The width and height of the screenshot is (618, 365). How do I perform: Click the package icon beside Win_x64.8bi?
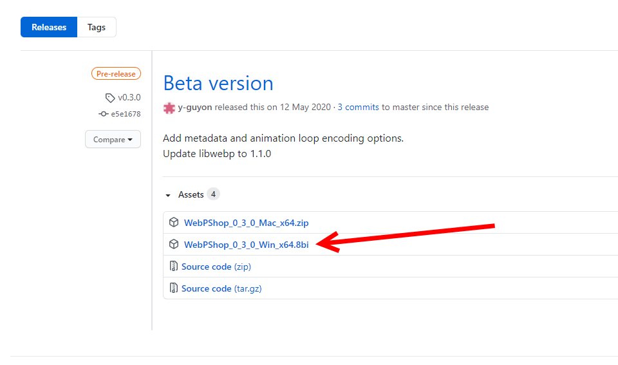(174, 245)
